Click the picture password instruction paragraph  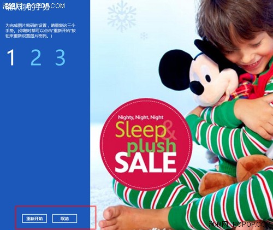point(40,31)
